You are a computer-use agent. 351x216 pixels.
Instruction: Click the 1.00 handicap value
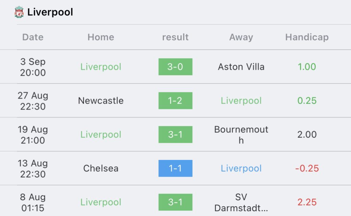[307, 67]
